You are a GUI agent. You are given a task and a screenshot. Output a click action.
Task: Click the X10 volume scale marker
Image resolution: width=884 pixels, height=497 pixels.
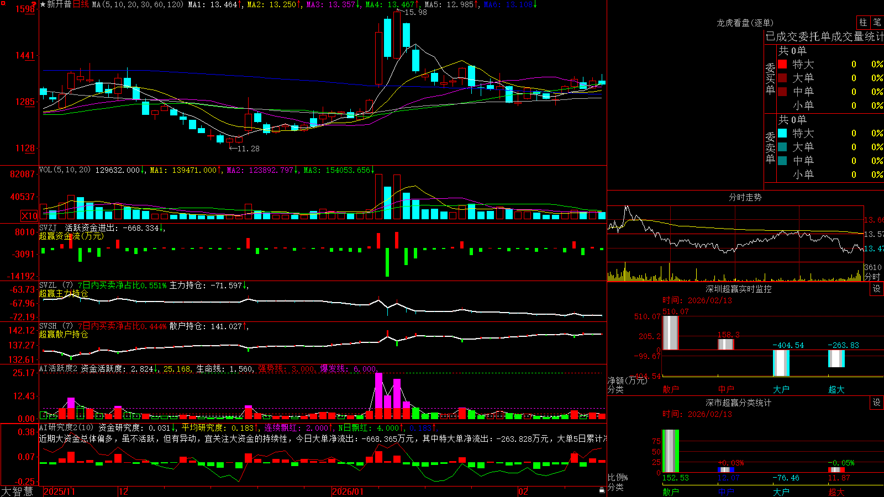pos(29,216)
